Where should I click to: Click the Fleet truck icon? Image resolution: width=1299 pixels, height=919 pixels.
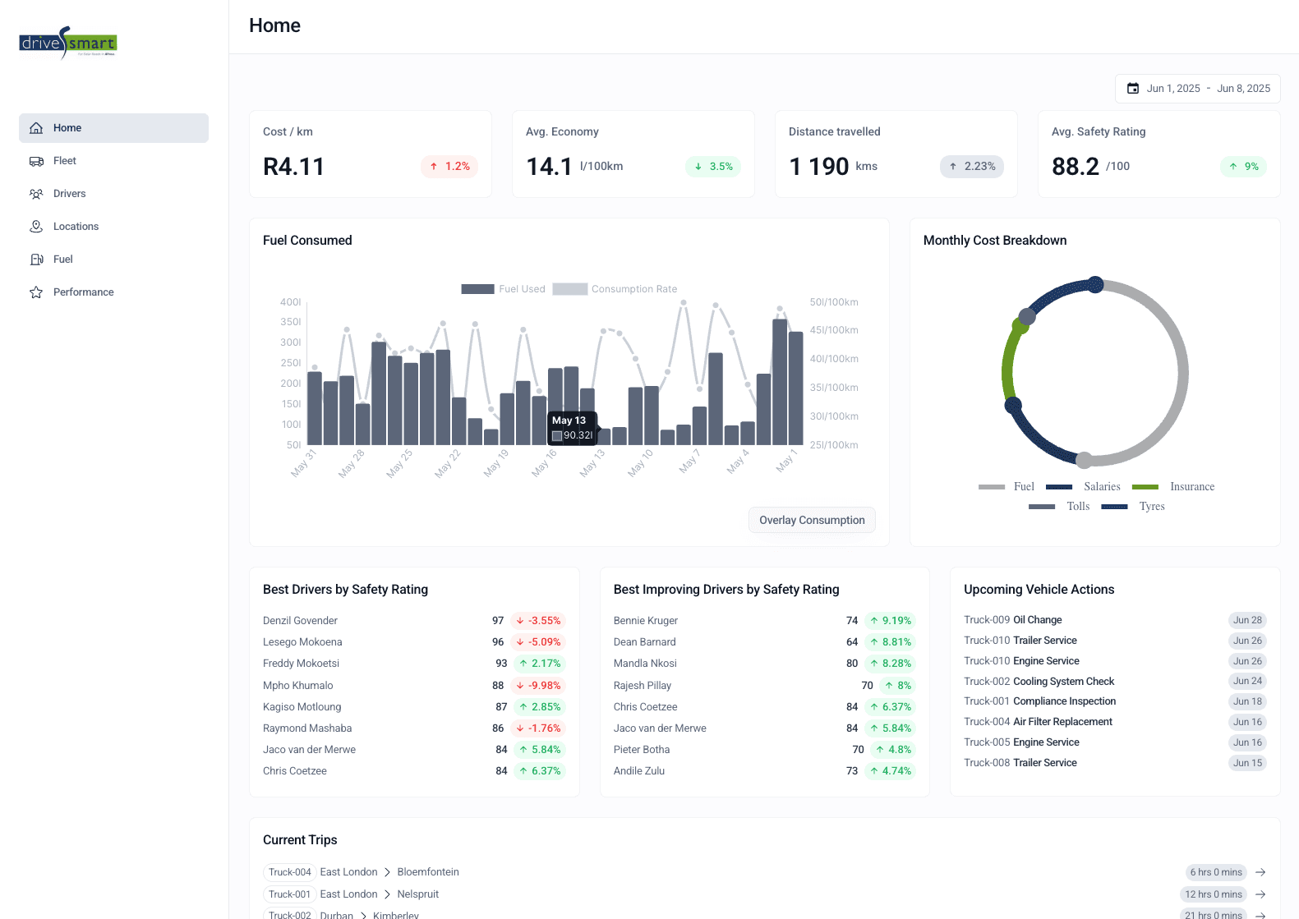[x=36, y=161]
